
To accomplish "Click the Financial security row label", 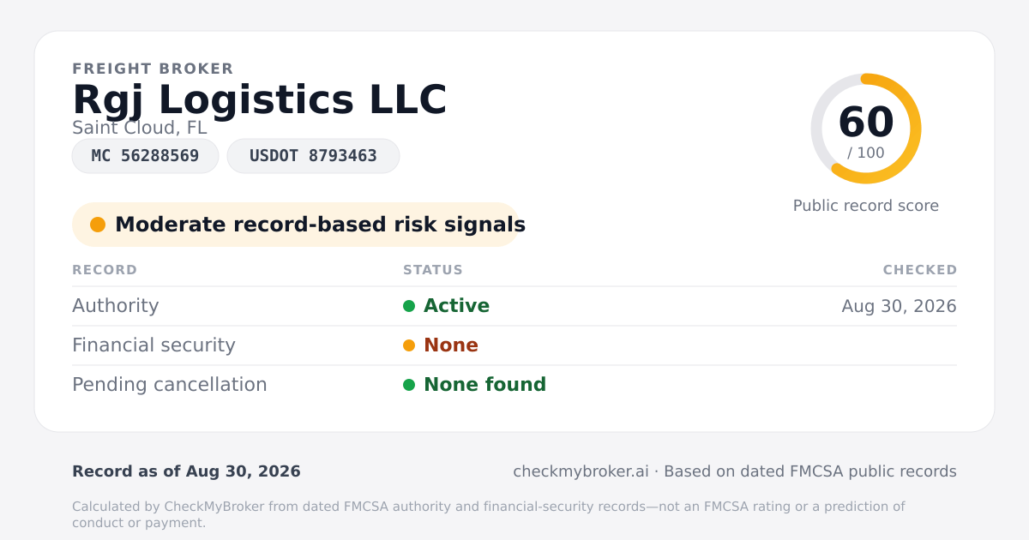I will [x=153, y=345].
